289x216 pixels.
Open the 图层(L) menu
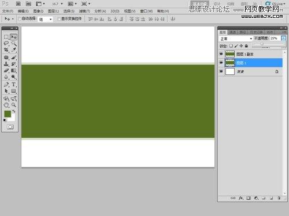point(53,11)
